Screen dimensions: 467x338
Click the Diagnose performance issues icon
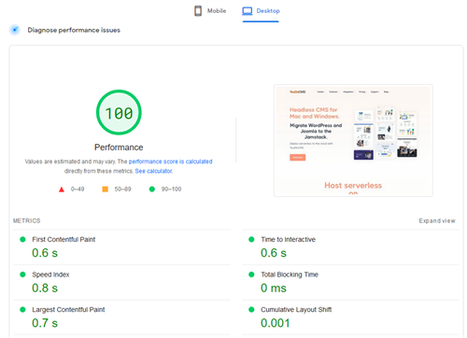pos(15,30)
